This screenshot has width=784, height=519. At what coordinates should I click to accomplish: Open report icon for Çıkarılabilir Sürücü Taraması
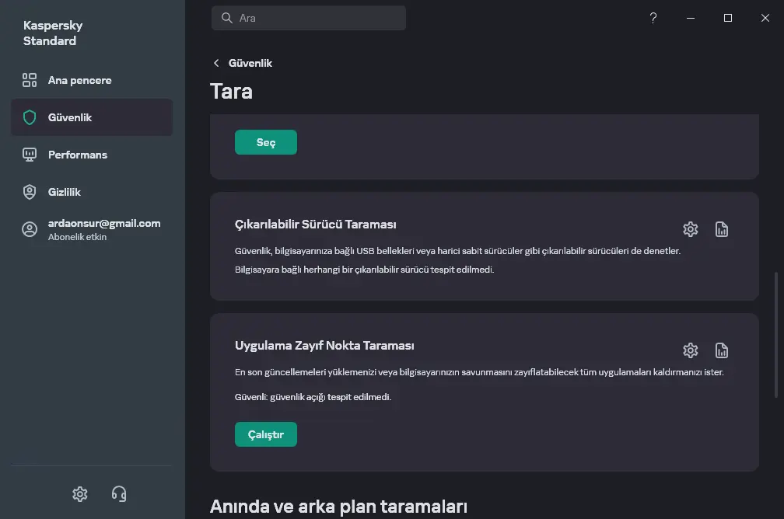[721, 229]
